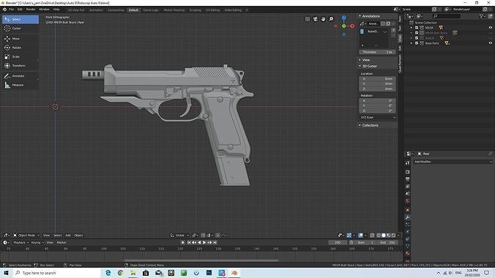Open the viewport Add menu
This screenshot has width=495, height=278.
click(x=68, y=236)
